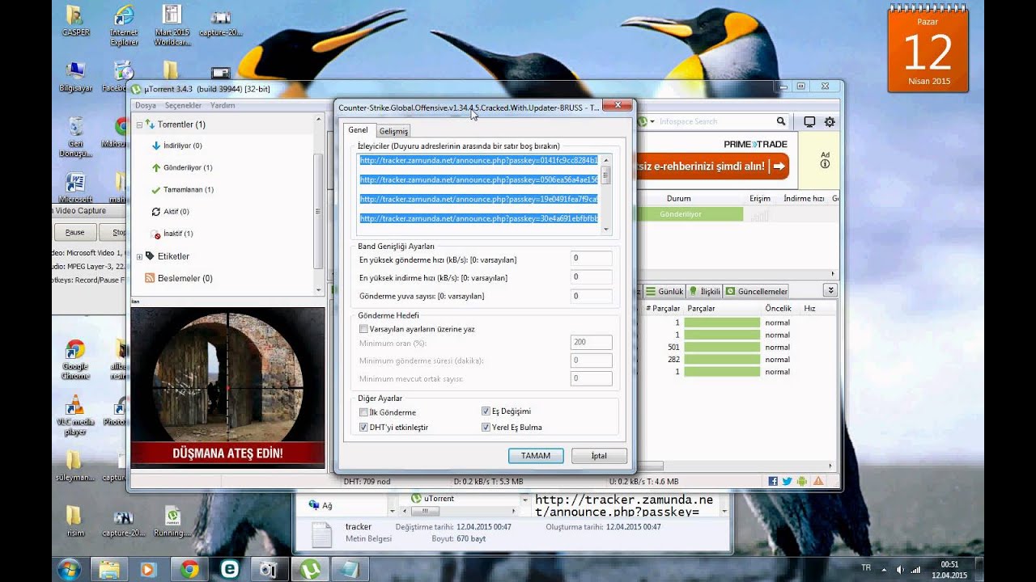Open the CASPER desktop folder
The image size is (1036, 582).
click(75, 21)
